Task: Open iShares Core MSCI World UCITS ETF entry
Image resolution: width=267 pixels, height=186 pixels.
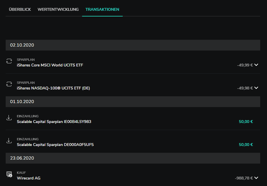Action: tap(133, 62)
